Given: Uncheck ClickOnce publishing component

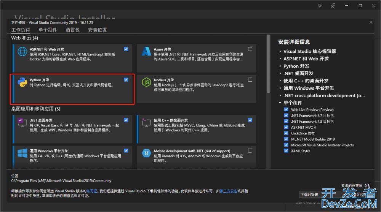Looking at the screenshot, I should click(286, 133).
